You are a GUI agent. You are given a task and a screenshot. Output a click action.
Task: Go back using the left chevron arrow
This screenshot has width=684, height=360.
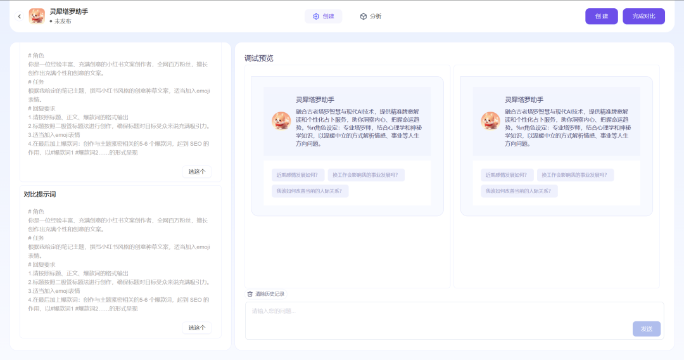point(19,16)
